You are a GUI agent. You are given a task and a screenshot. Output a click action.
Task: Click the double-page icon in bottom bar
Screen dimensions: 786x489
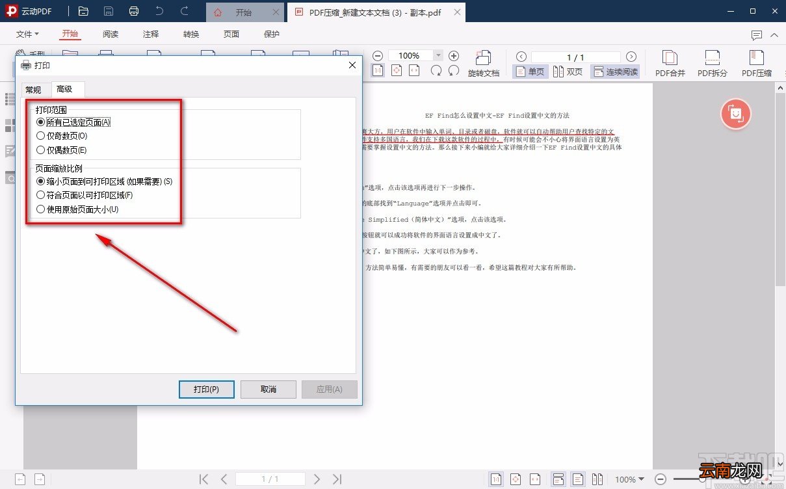coord(597,479)
